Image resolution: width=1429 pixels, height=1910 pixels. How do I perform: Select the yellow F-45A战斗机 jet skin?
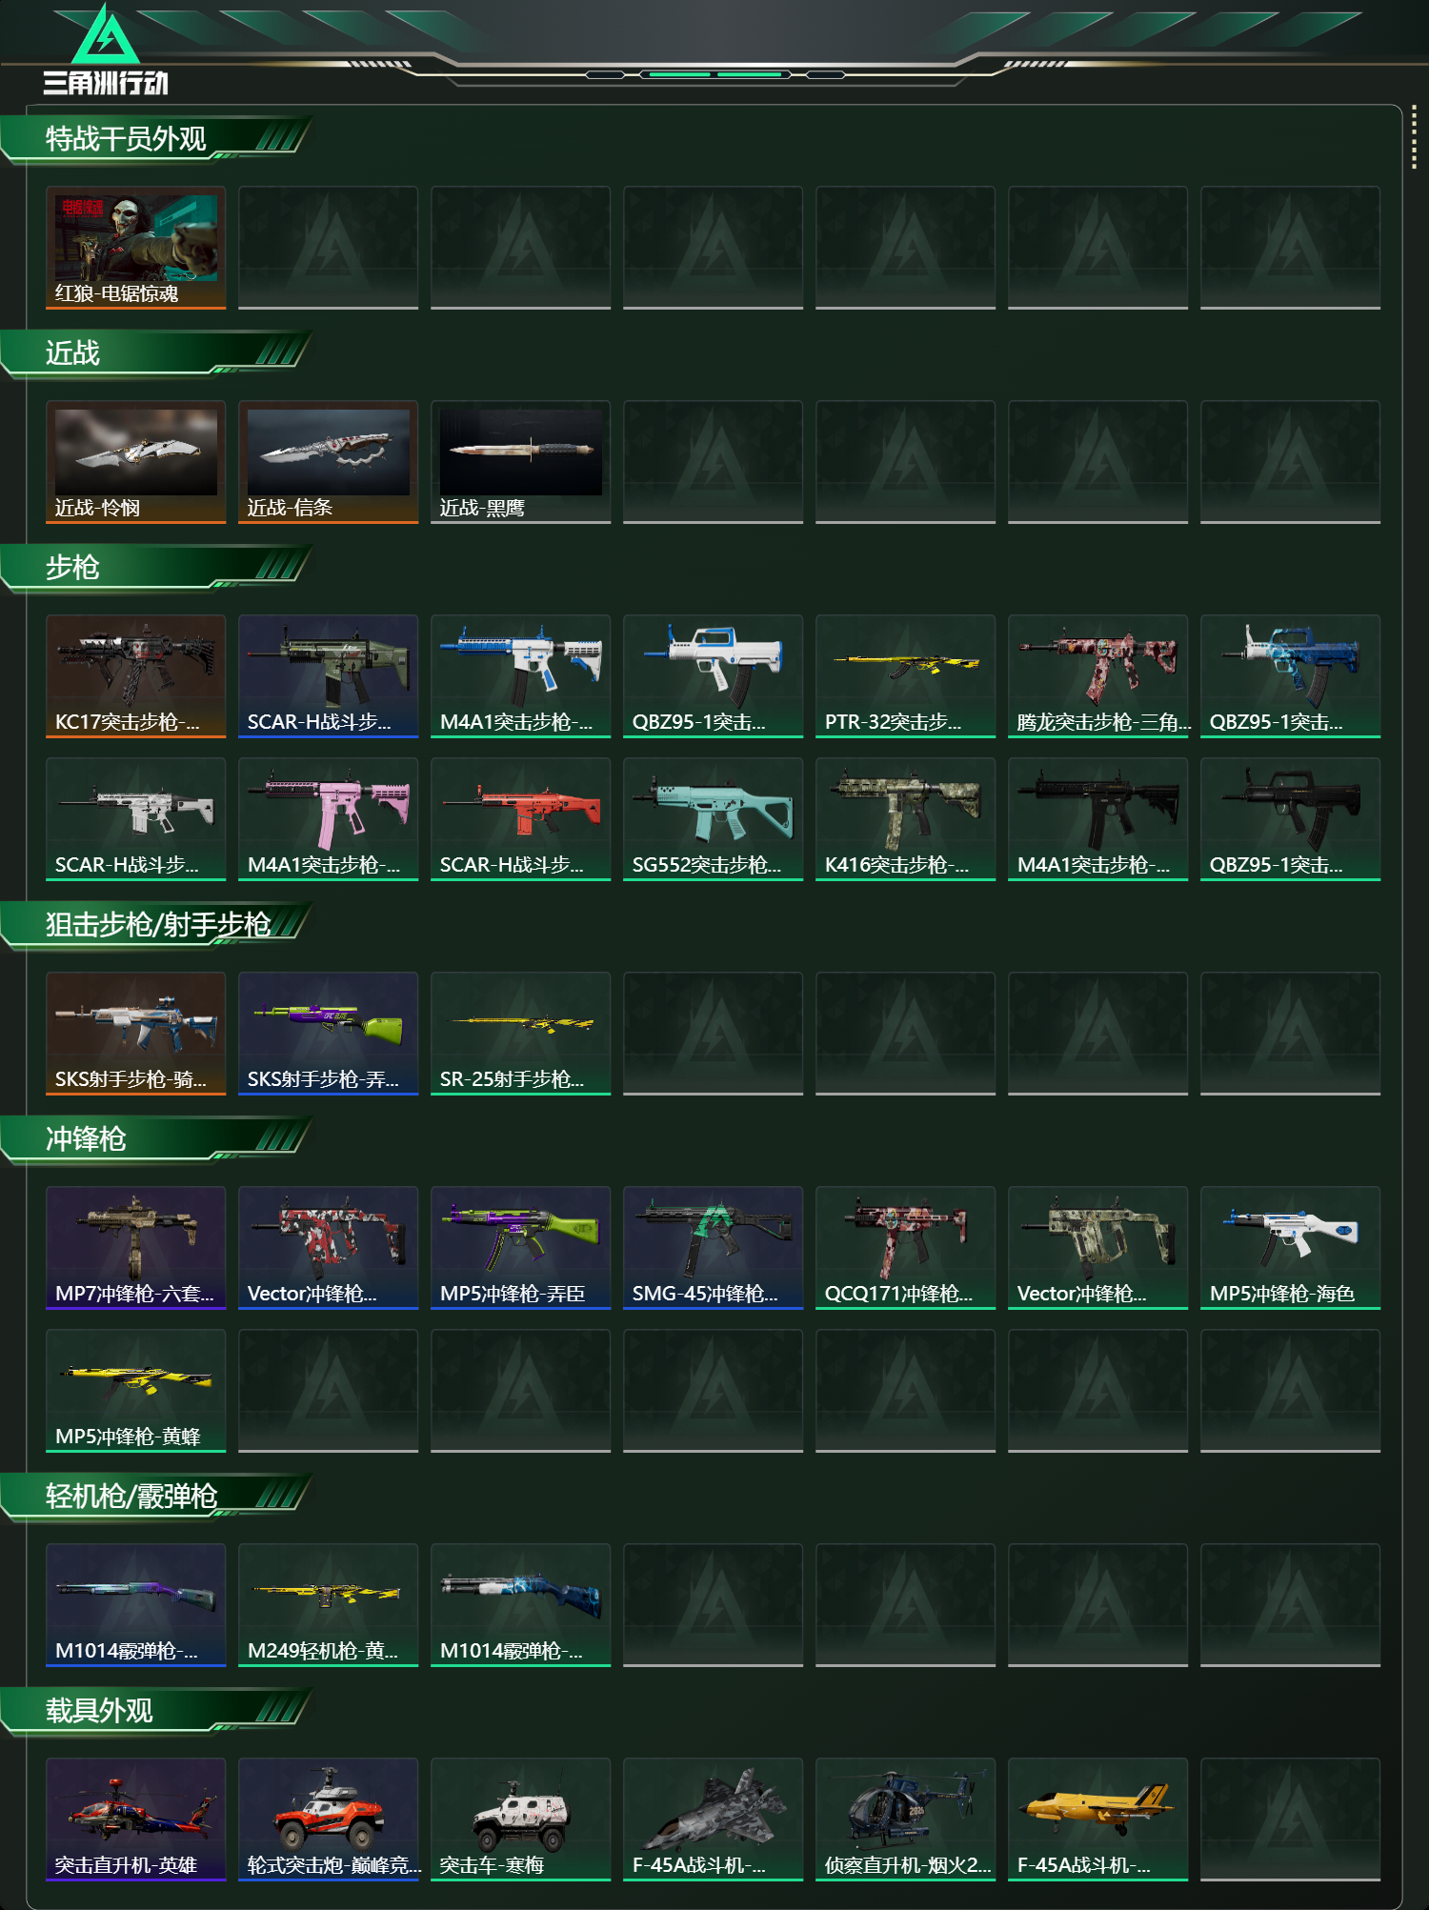[x=1098, y=1820]
